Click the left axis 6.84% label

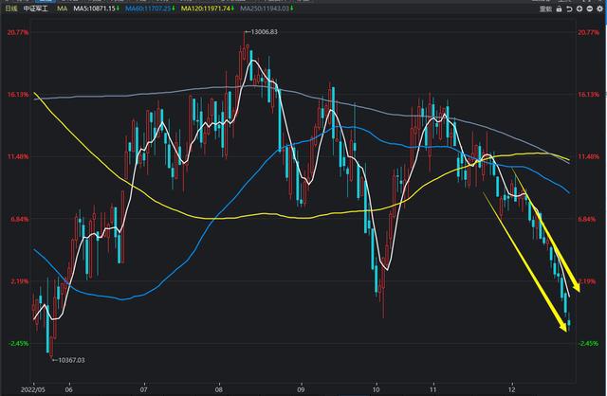pos(19,219)
